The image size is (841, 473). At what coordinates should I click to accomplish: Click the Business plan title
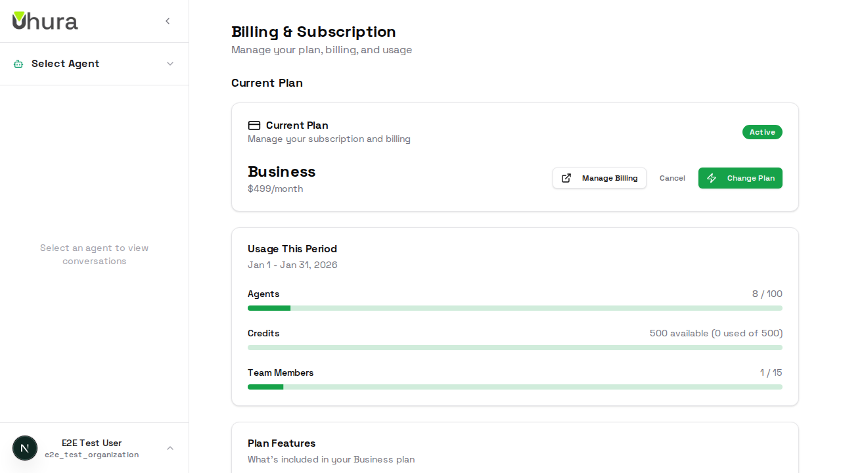(x=281, y=171)
